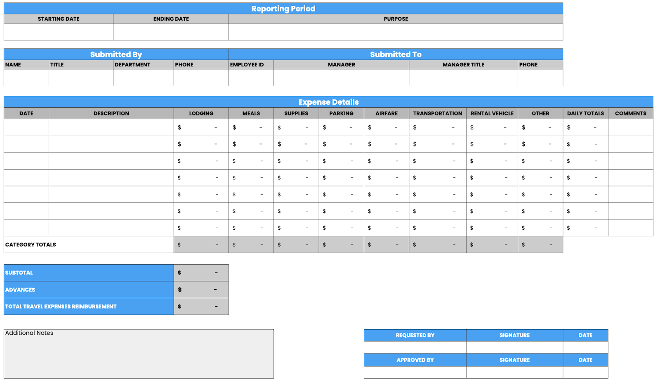
Task: Click the Expense Details header
Action: tap(329, 102)
